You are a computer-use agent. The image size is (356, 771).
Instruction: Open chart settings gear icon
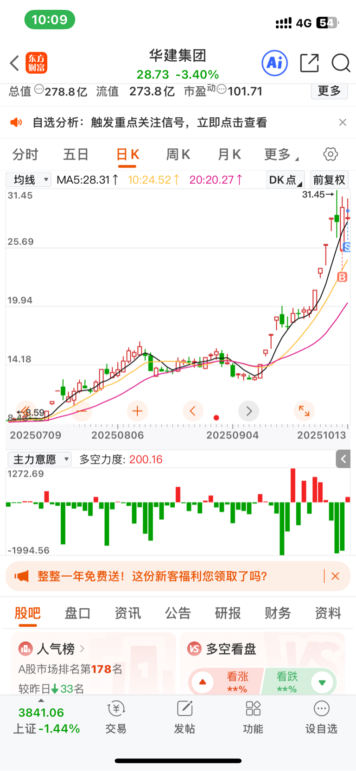tap(331, 154)
